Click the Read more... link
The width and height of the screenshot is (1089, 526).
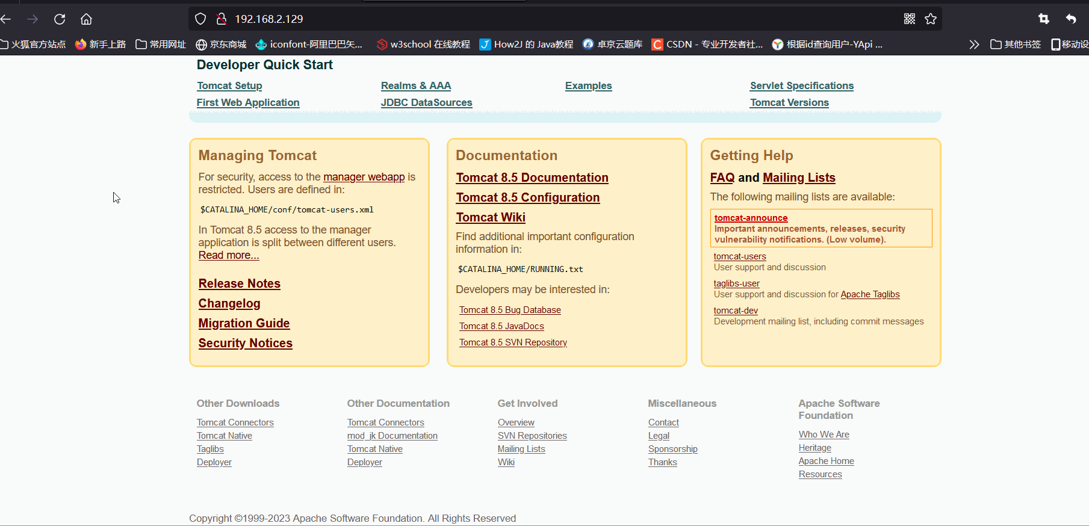pos(229,255)
